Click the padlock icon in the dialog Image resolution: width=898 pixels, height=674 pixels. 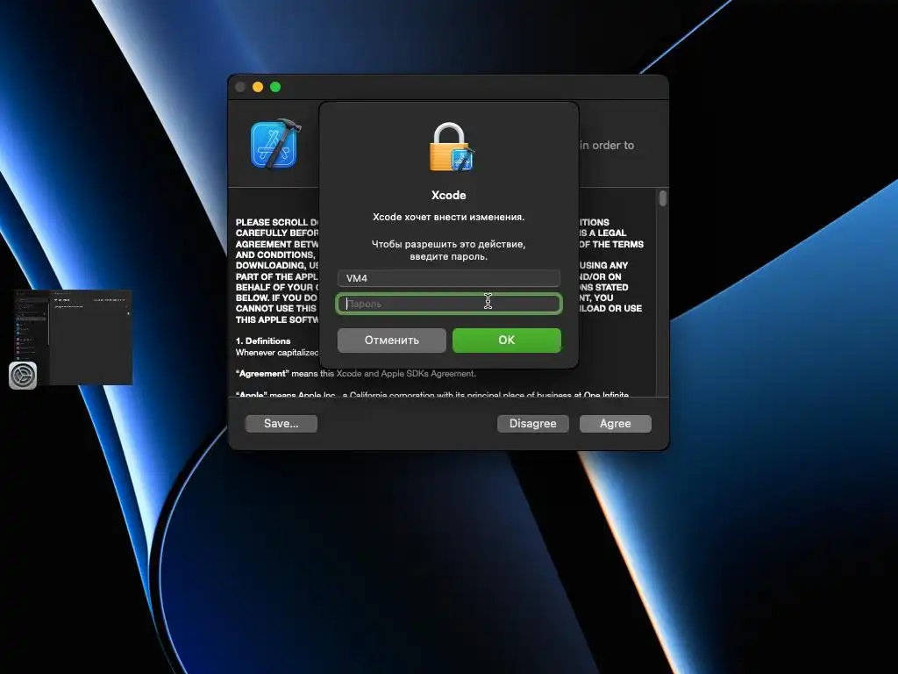point(452,147)
